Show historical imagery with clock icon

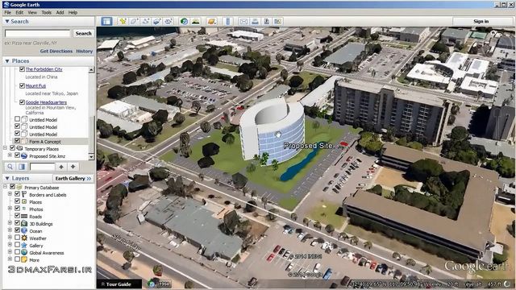tap(184, 22)
